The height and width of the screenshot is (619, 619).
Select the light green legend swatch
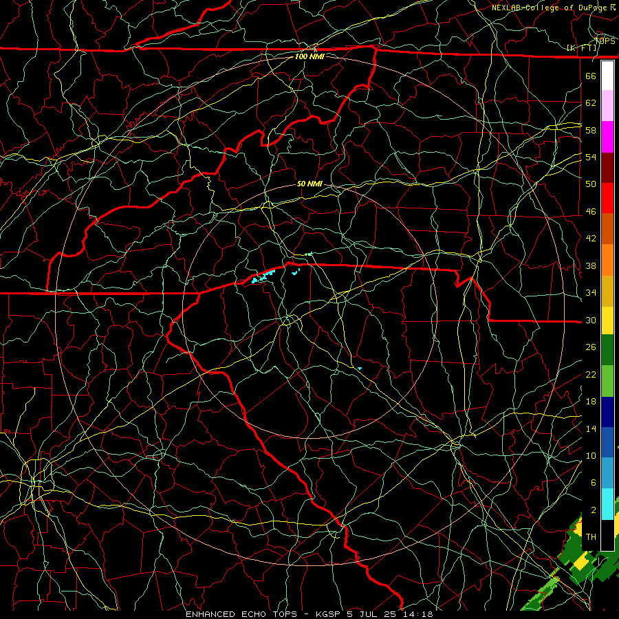pos(607,381)
